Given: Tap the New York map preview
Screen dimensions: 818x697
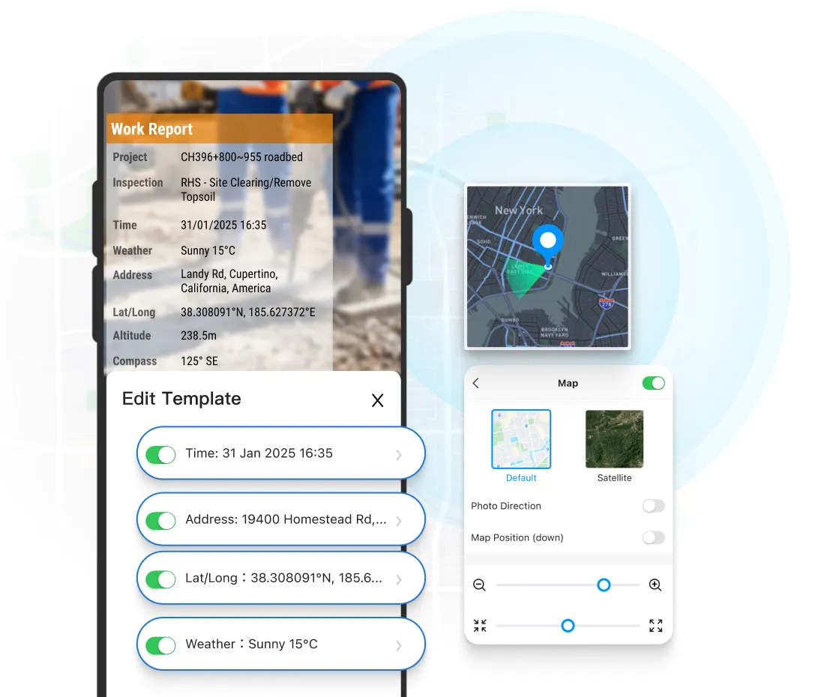Looking at the screenshot, I should pyautogui.click(x=547, y=268).
